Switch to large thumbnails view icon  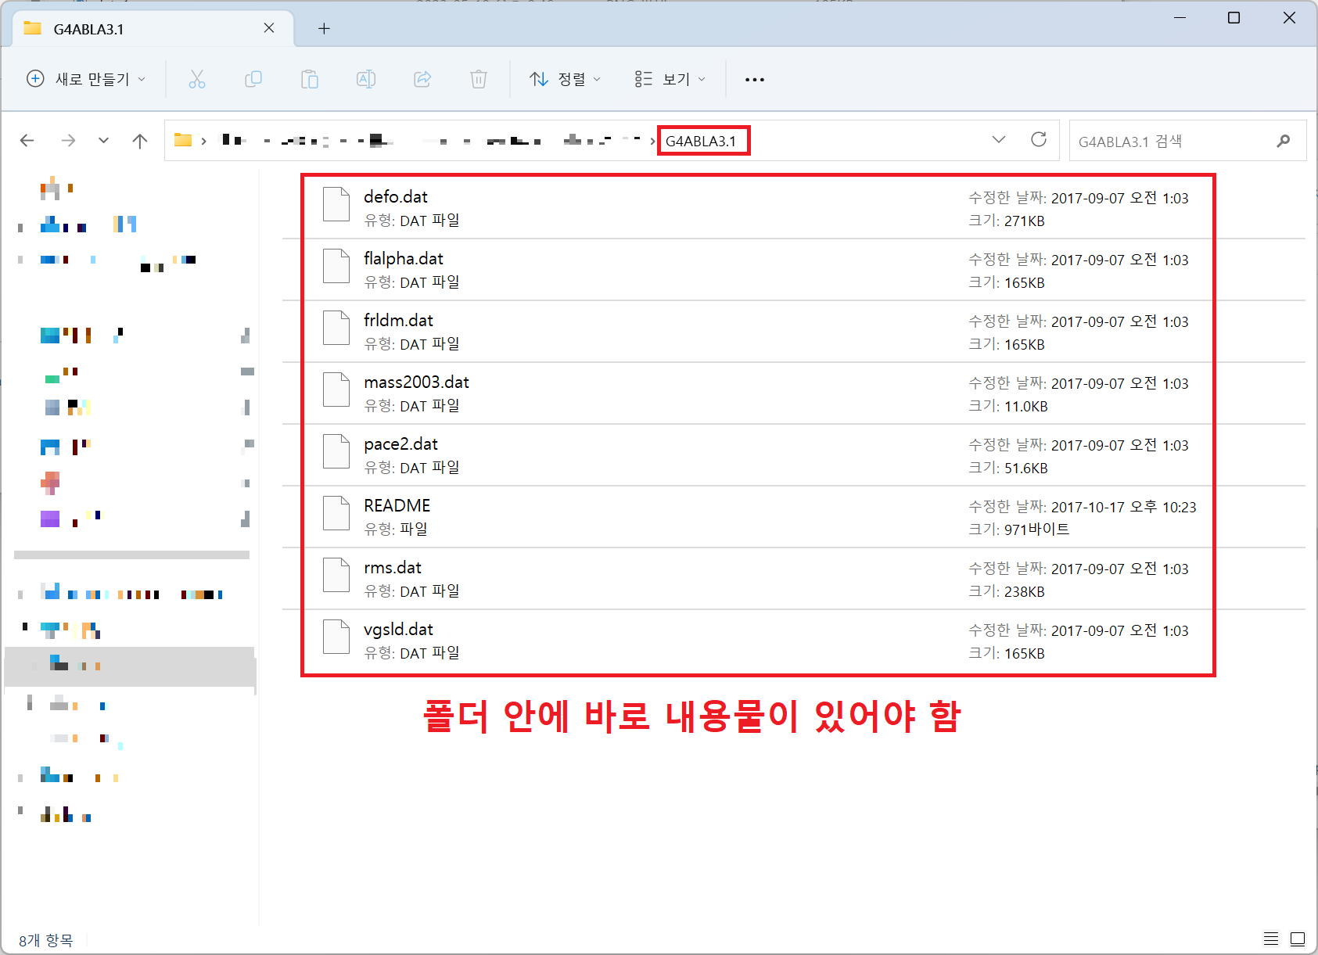pos(1298,939)
